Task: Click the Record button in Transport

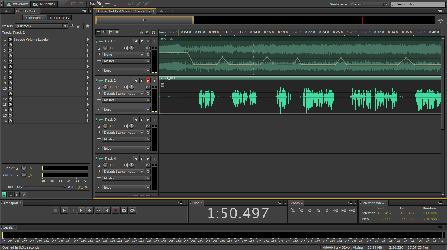Action: (x=115, y=210)
